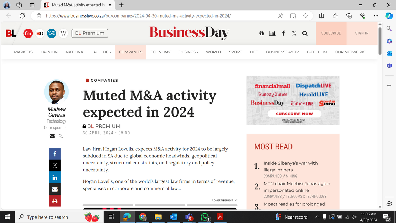Print the article
Screen dimensions: 396x223
[55, 201]
